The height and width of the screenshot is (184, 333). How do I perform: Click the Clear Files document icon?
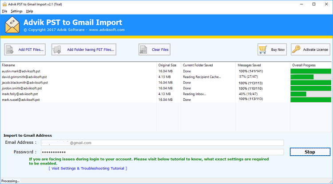[x=143, y=50]
